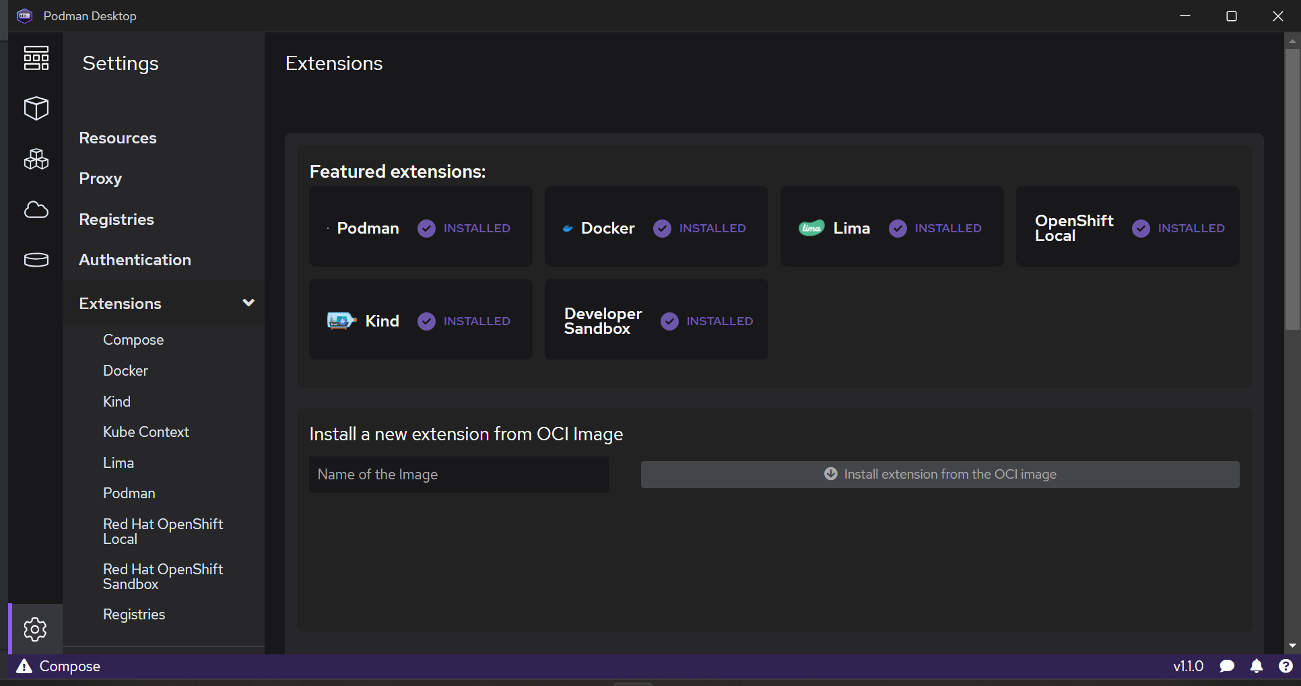Viewport: 1301px width, 686px height.
Task: Open help question mark icon
Action: [x=1286, y=666]
